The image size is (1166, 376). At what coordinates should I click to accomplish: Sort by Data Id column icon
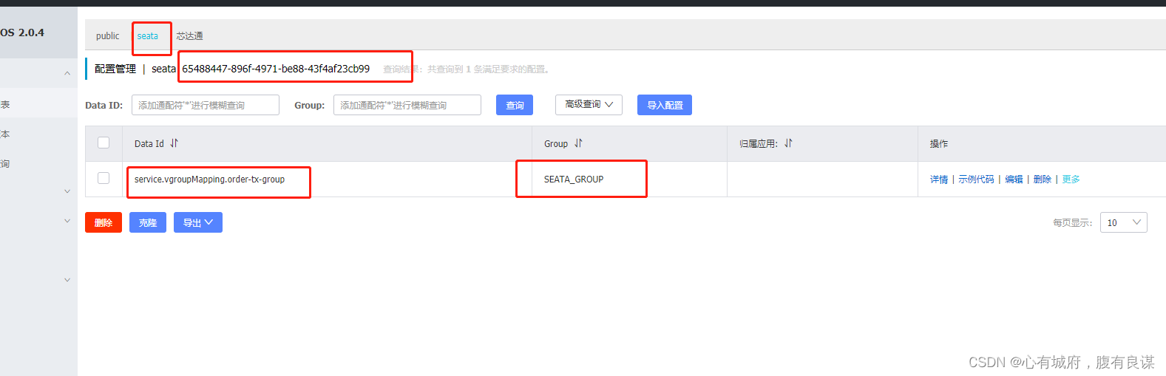click(174, 143)
